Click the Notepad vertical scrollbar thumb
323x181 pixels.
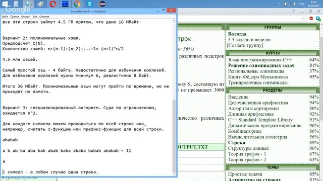[174, 136]
